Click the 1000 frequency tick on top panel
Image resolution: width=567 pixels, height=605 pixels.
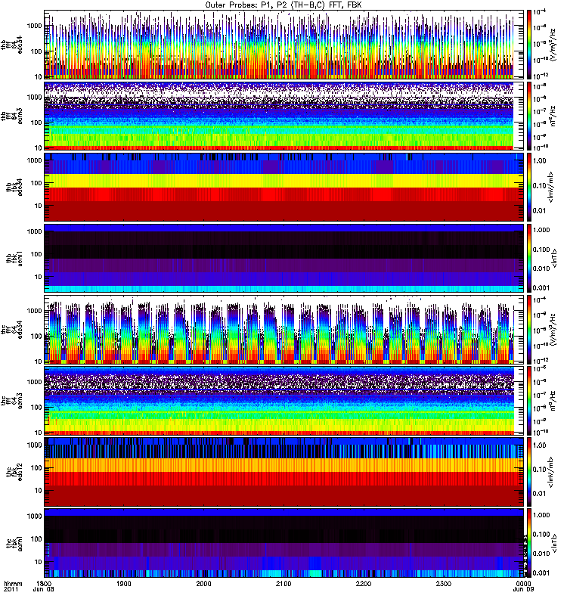33,25
